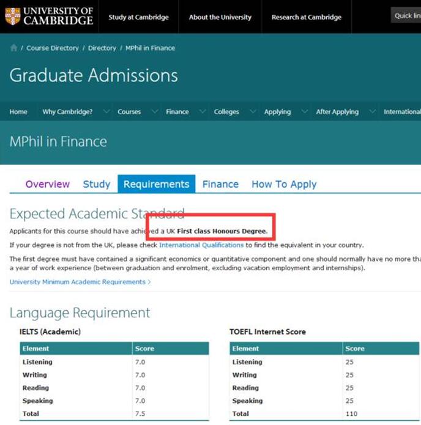
Task: Open the How To Apply tab
Action: tap(284, 184)
